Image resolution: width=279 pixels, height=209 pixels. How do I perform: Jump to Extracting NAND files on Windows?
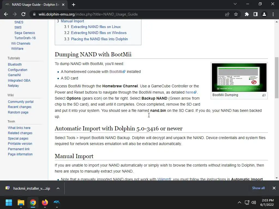[x=99, y=33]
